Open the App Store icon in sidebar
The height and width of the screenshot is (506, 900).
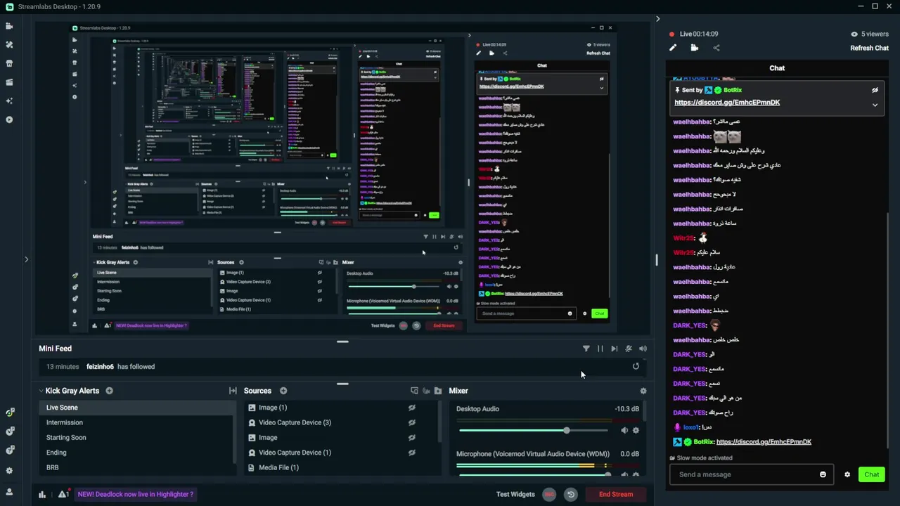click(x=9, y=63)
